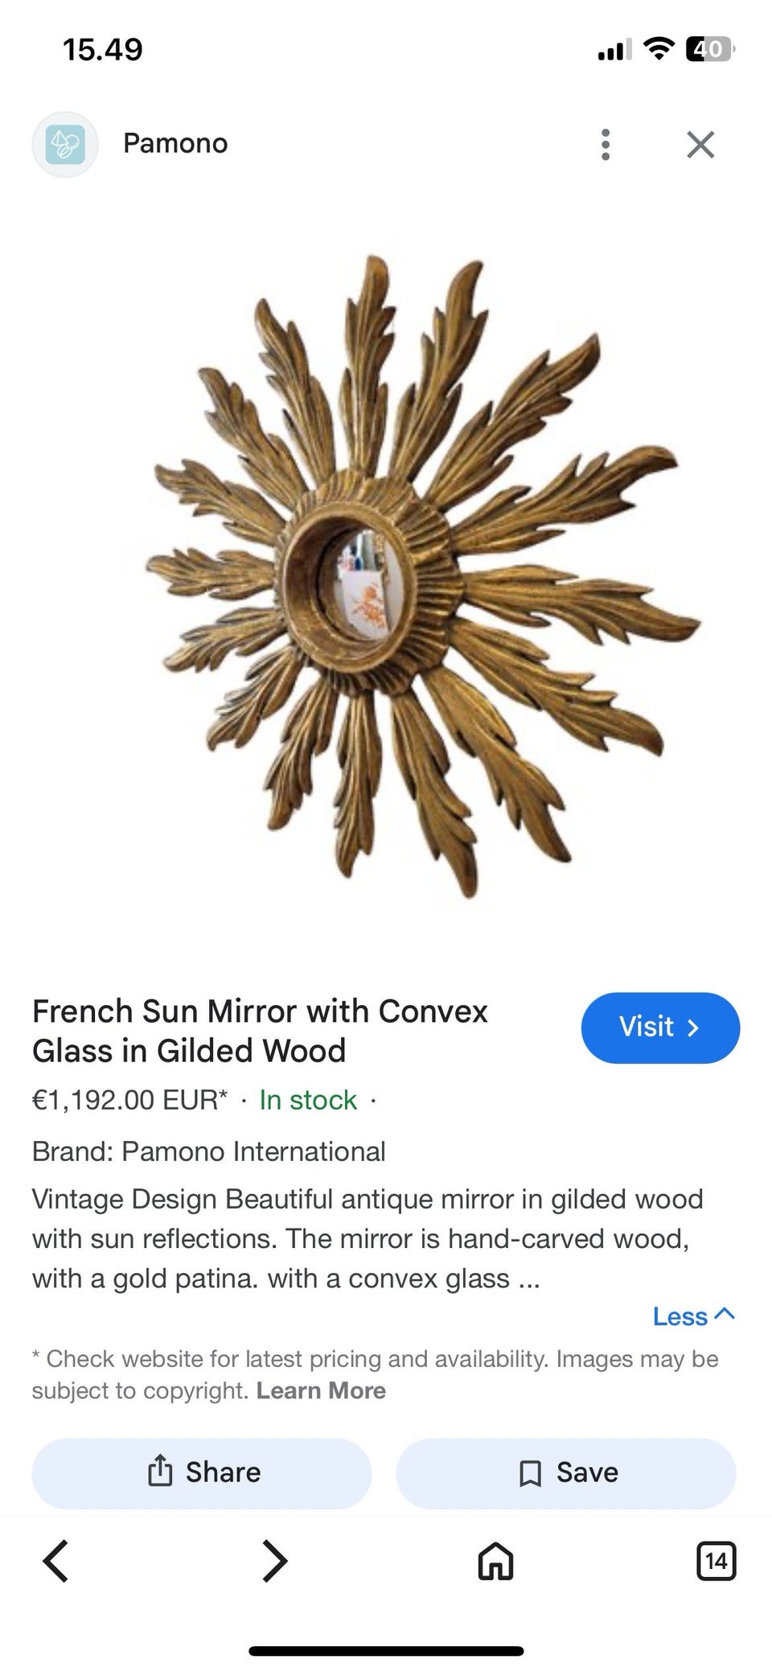
Task: Open the tabs switcher showing 14
Action: [716, 1562]
